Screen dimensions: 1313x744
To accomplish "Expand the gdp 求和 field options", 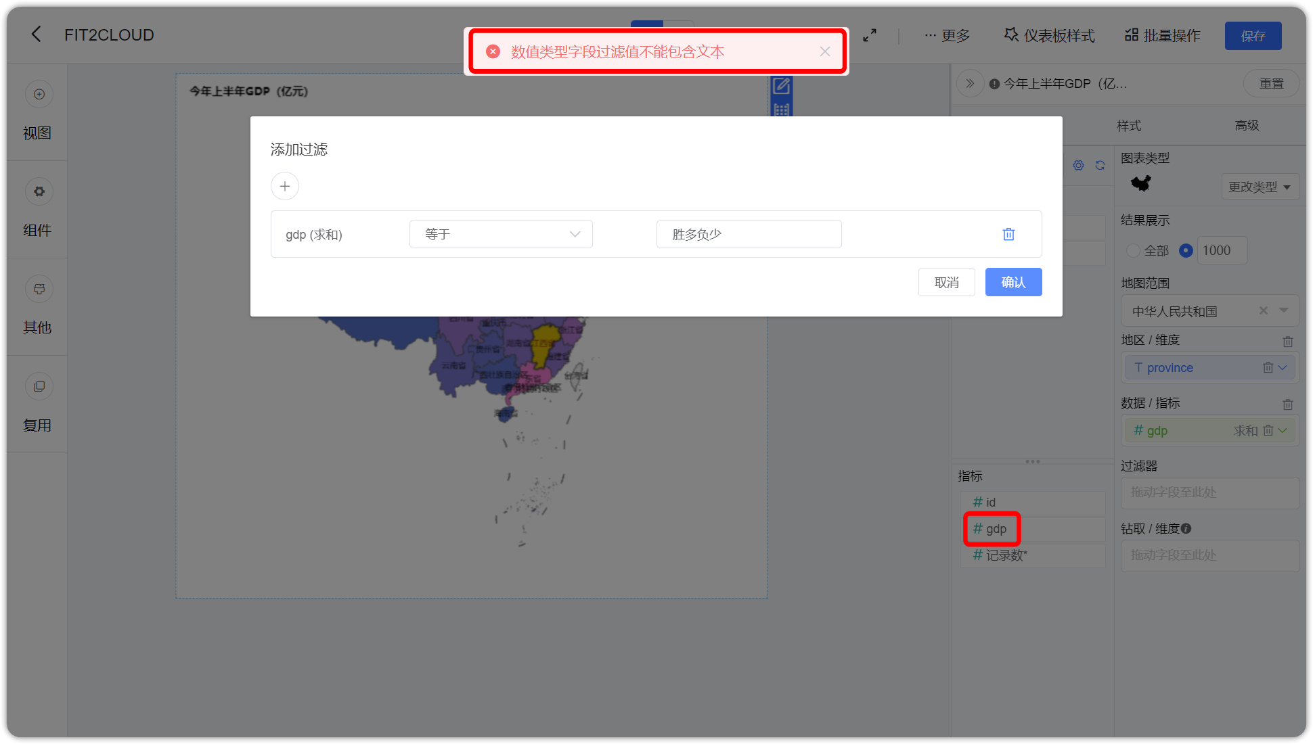I will coord(1283,430).
